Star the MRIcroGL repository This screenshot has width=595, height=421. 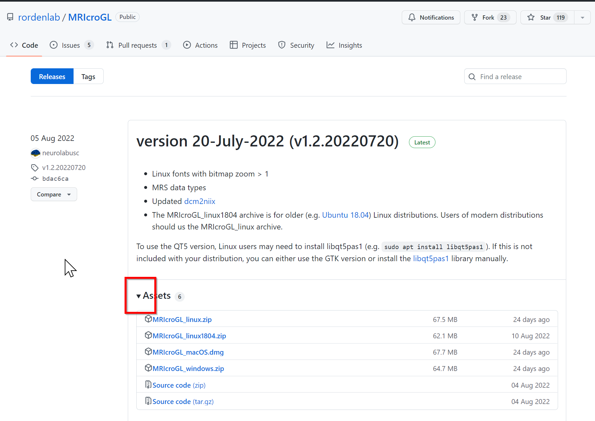[x=547, y=17]
